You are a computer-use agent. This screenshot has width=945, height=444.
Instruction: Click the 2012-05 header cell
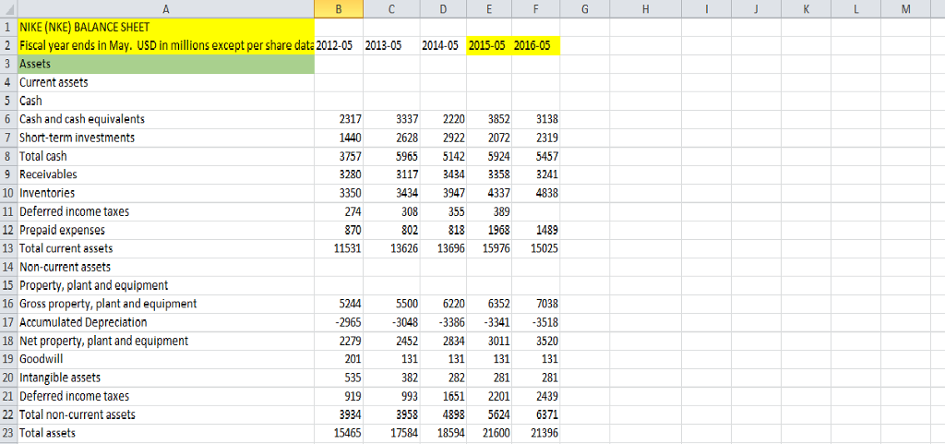pos(339,46)
